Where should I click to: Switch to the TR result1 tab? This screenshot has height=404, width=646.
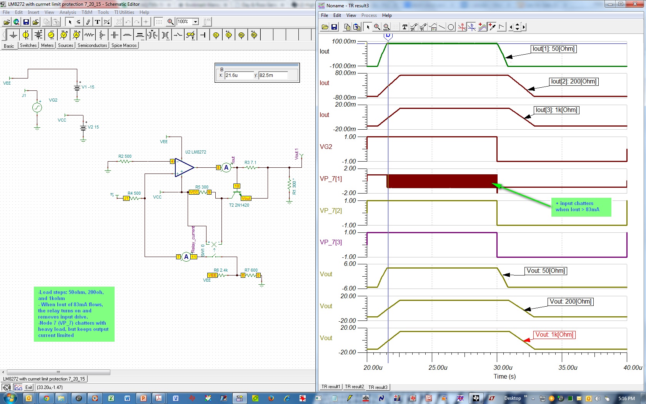tap(331, 387)
